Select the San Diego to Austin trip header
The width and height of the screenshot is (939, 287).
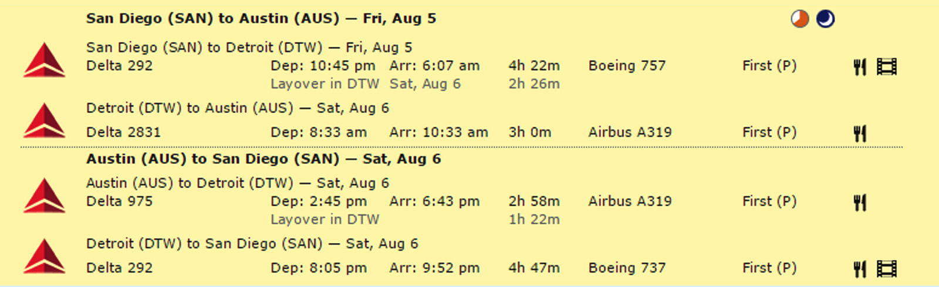(x=261, y=19)
